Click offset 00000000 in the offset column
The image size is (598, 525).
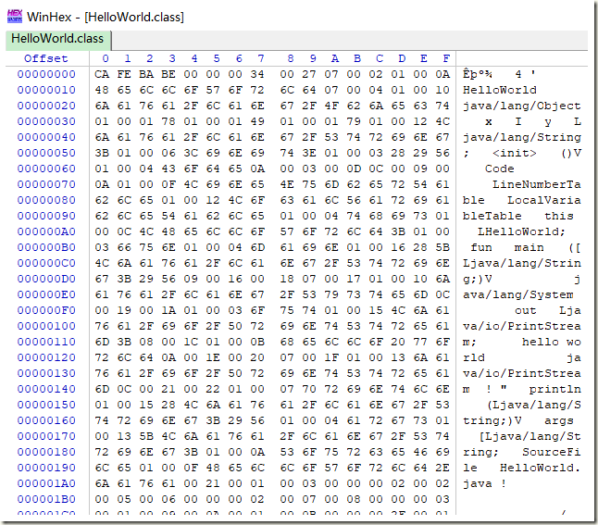click(46, 74)
